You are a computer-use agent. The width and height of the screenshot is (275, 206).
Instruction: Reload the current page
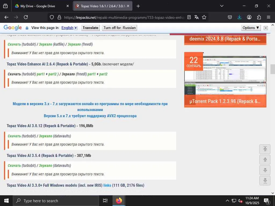pos(26,17)
